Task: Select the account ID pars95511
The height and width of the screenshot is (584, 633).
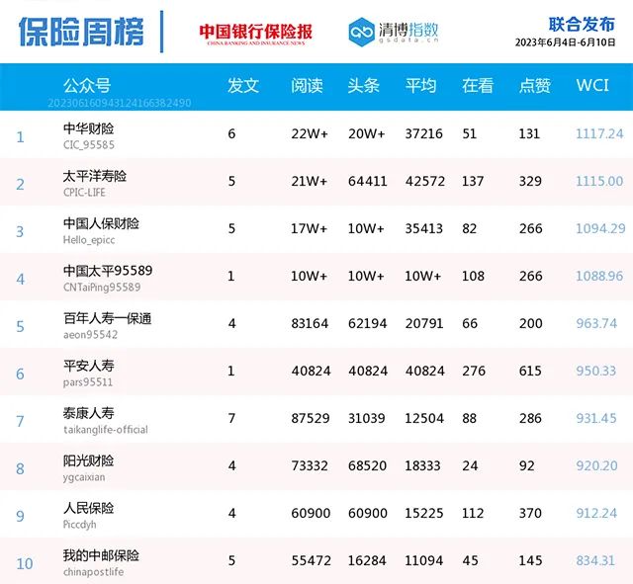Action: click(88, 382)
